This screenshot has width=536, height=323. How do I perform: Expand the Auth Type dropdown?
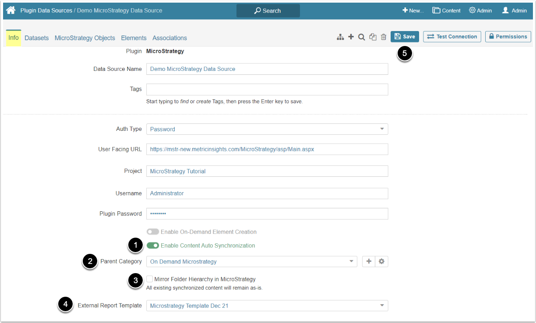click(x=267, y=129)
